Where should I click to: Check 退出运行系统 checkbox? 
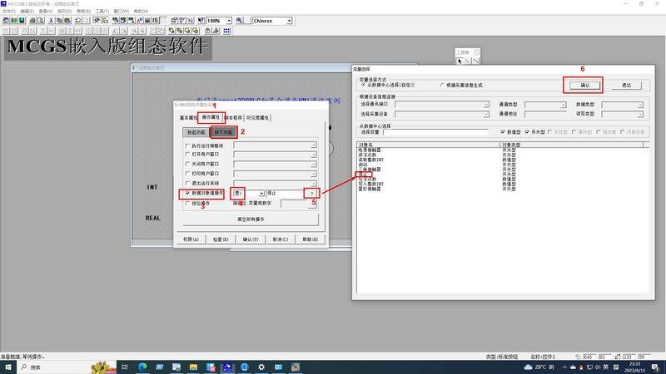tap(187, 183)
